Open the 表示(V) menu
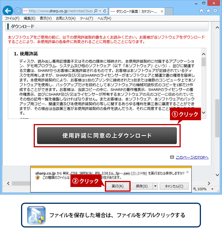Viewport: 222px width, 229px height. click(46, 18)
